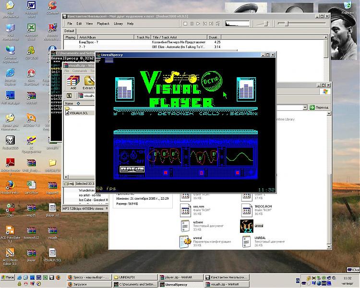The height and width of the screenshot is (288, 360).
Task: Open the Playback menu in foobar2000
Action: 103,24
